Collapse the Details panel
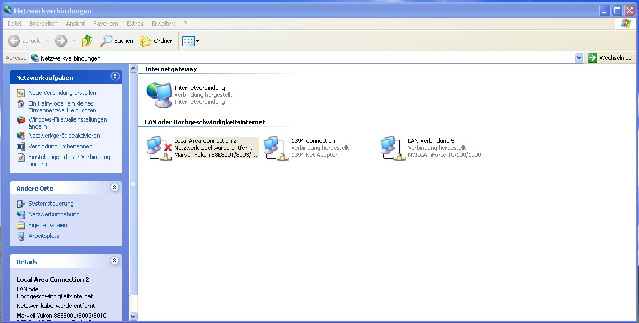The height and width of the screenshot is (323, 639). click(115, 261)
